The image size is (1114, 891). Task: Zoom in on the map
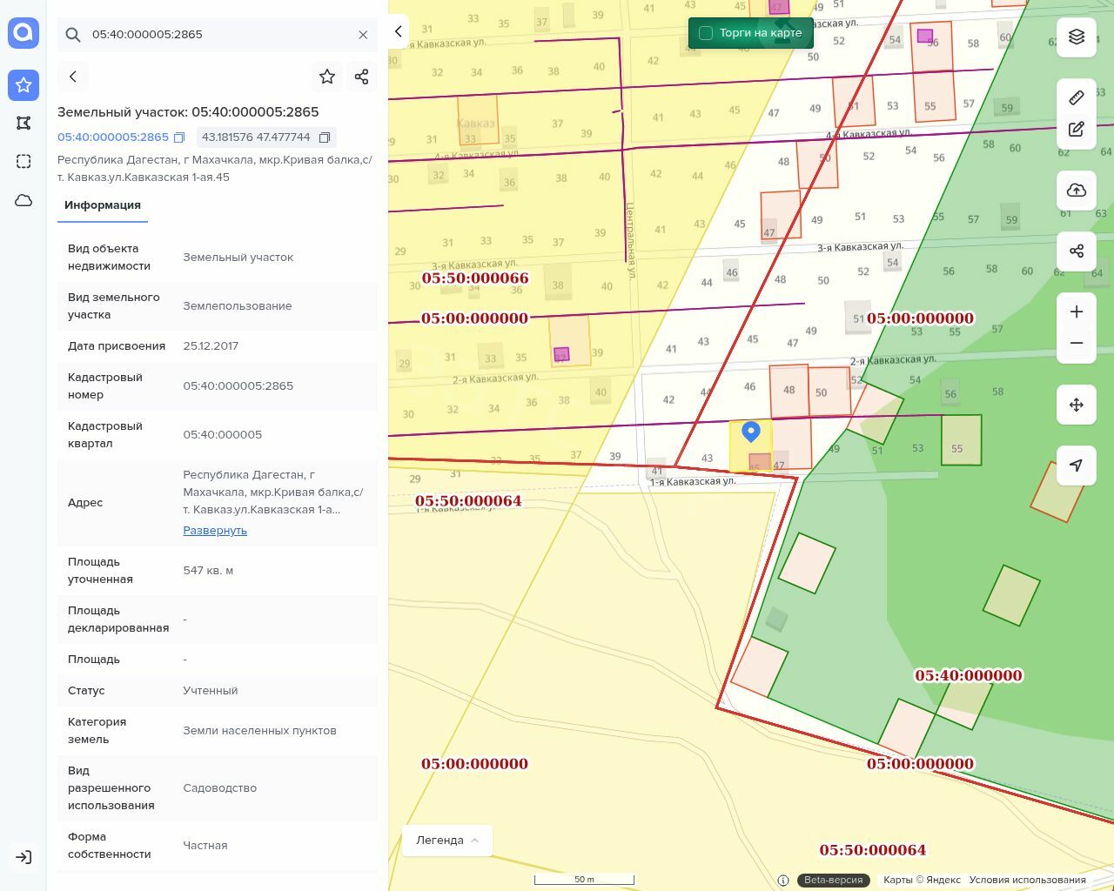click(x=1077, y=312)
